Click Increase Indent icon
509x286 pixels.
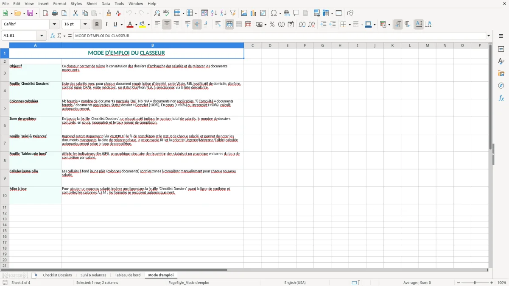323,25
